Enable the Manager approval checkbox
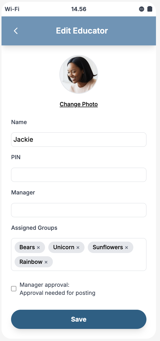The width and height of the screenshot is (160, 341). tap(14, 289)
